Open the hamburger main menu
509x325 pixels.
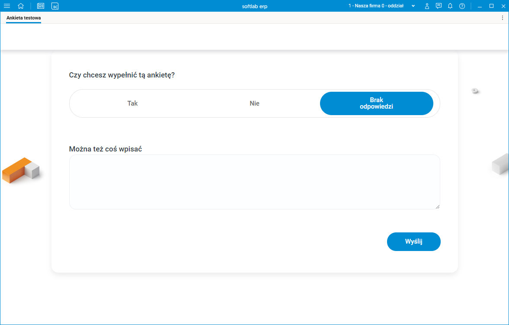(x=7, y=6)
